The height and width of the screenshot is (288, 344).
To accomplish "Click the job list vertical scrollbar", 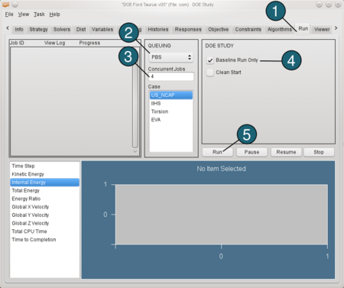I will coord(135,97).
